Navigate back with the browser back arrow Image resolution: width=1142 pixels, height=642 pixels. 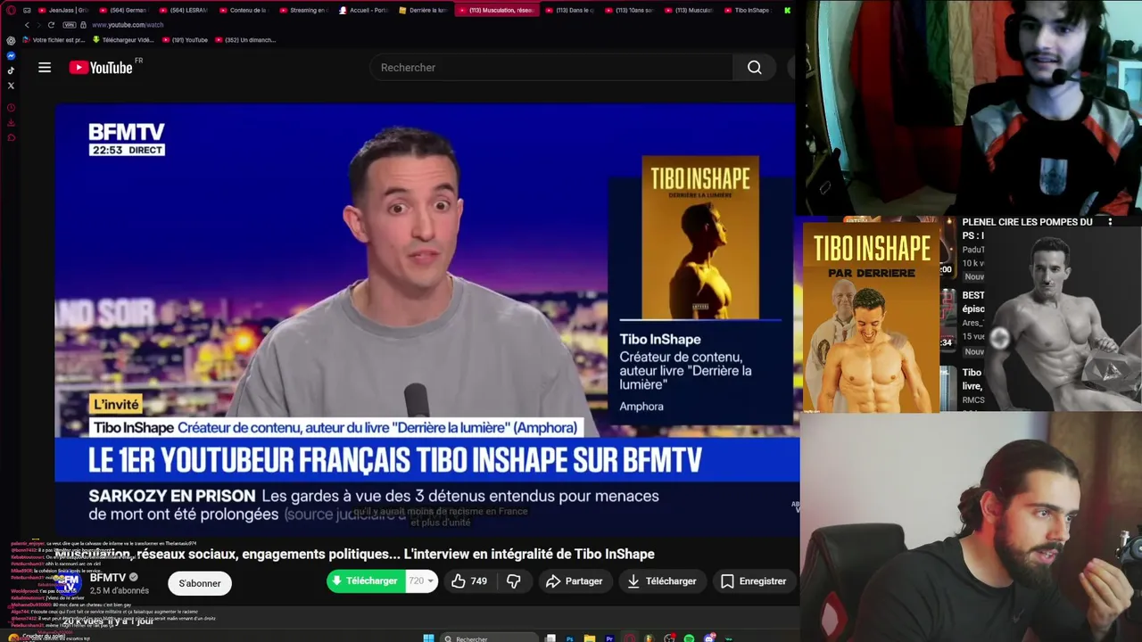[27, 25]
